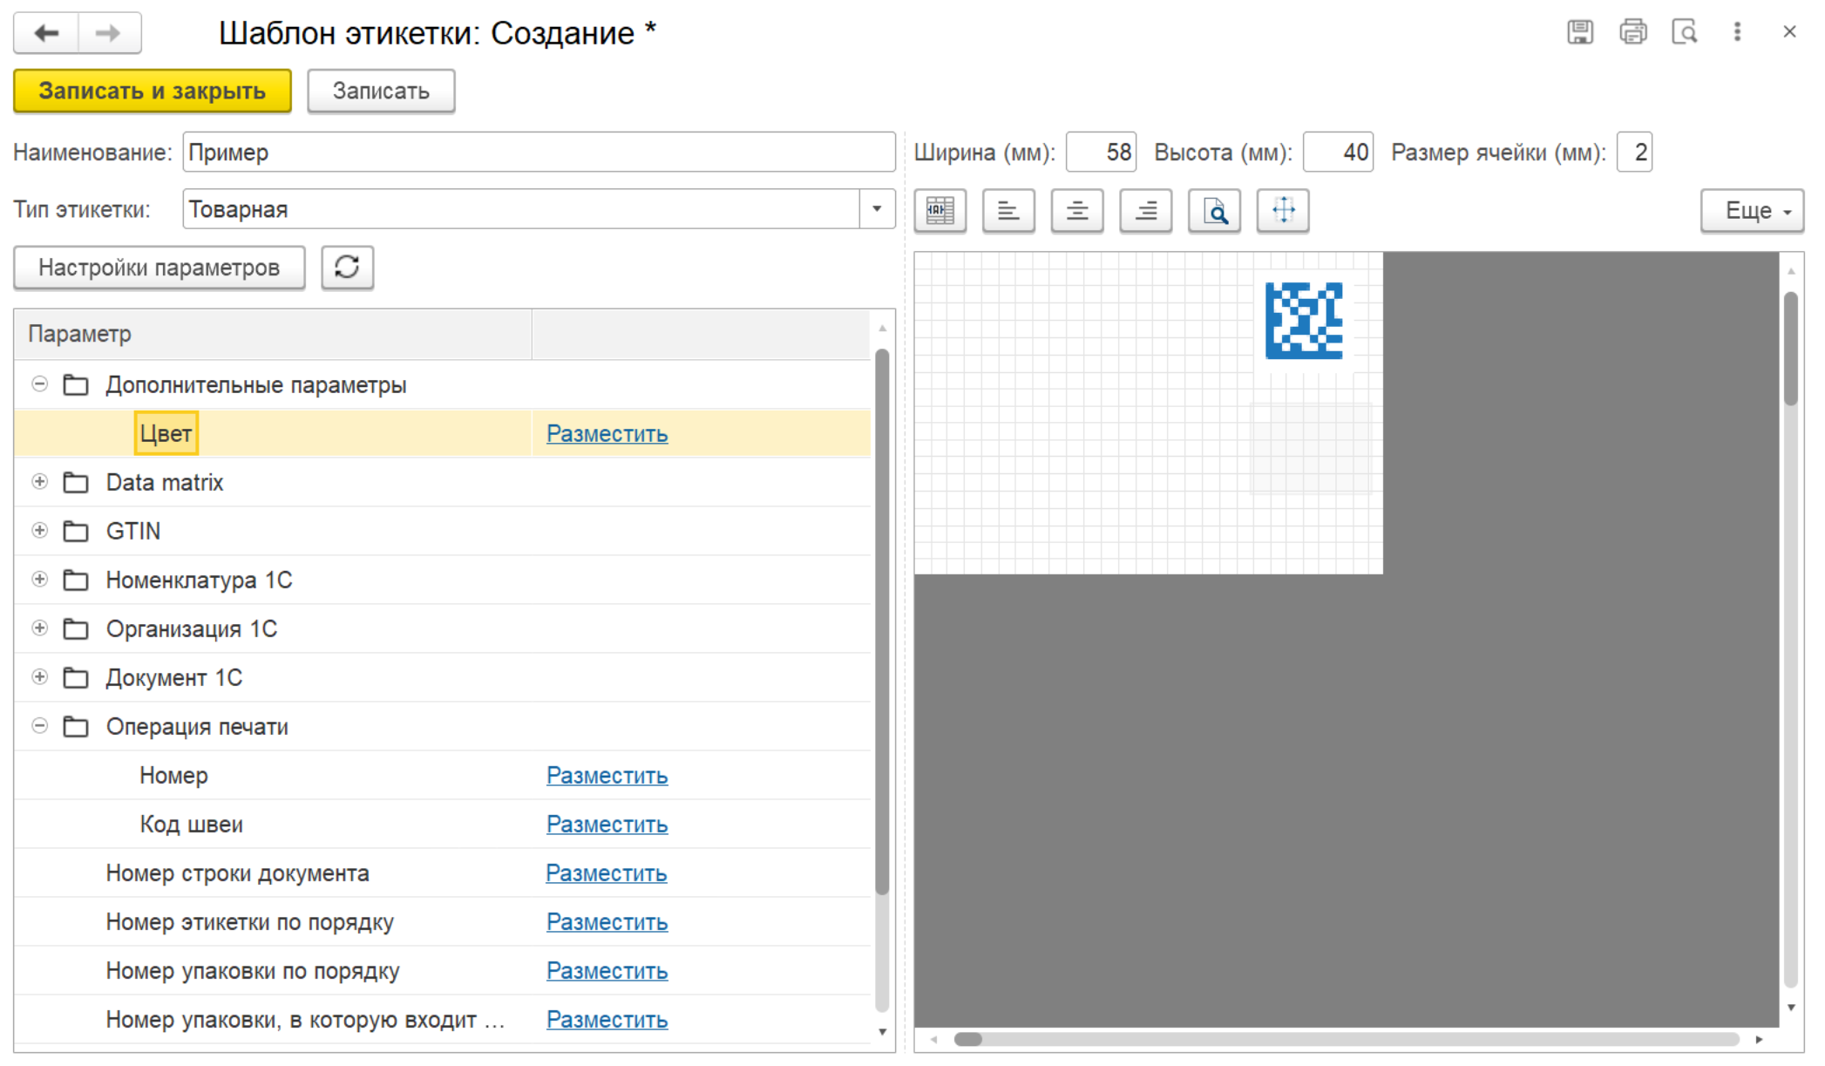Click the Записать button
1825x1066 pixels.
pyautogui.click(x=381, y=91)
